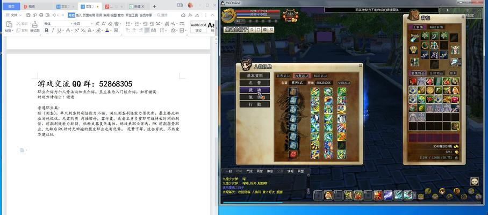
Task: Click the lightning skill in hotbar
Action: click(388, 195)
